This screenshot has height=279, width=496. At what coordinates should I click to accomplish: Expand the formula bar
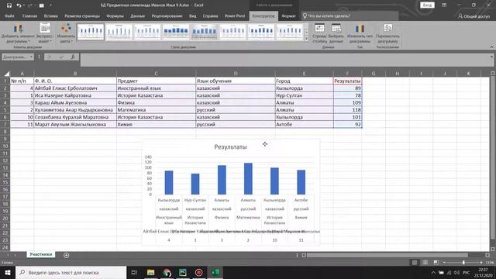coord(491,57)
